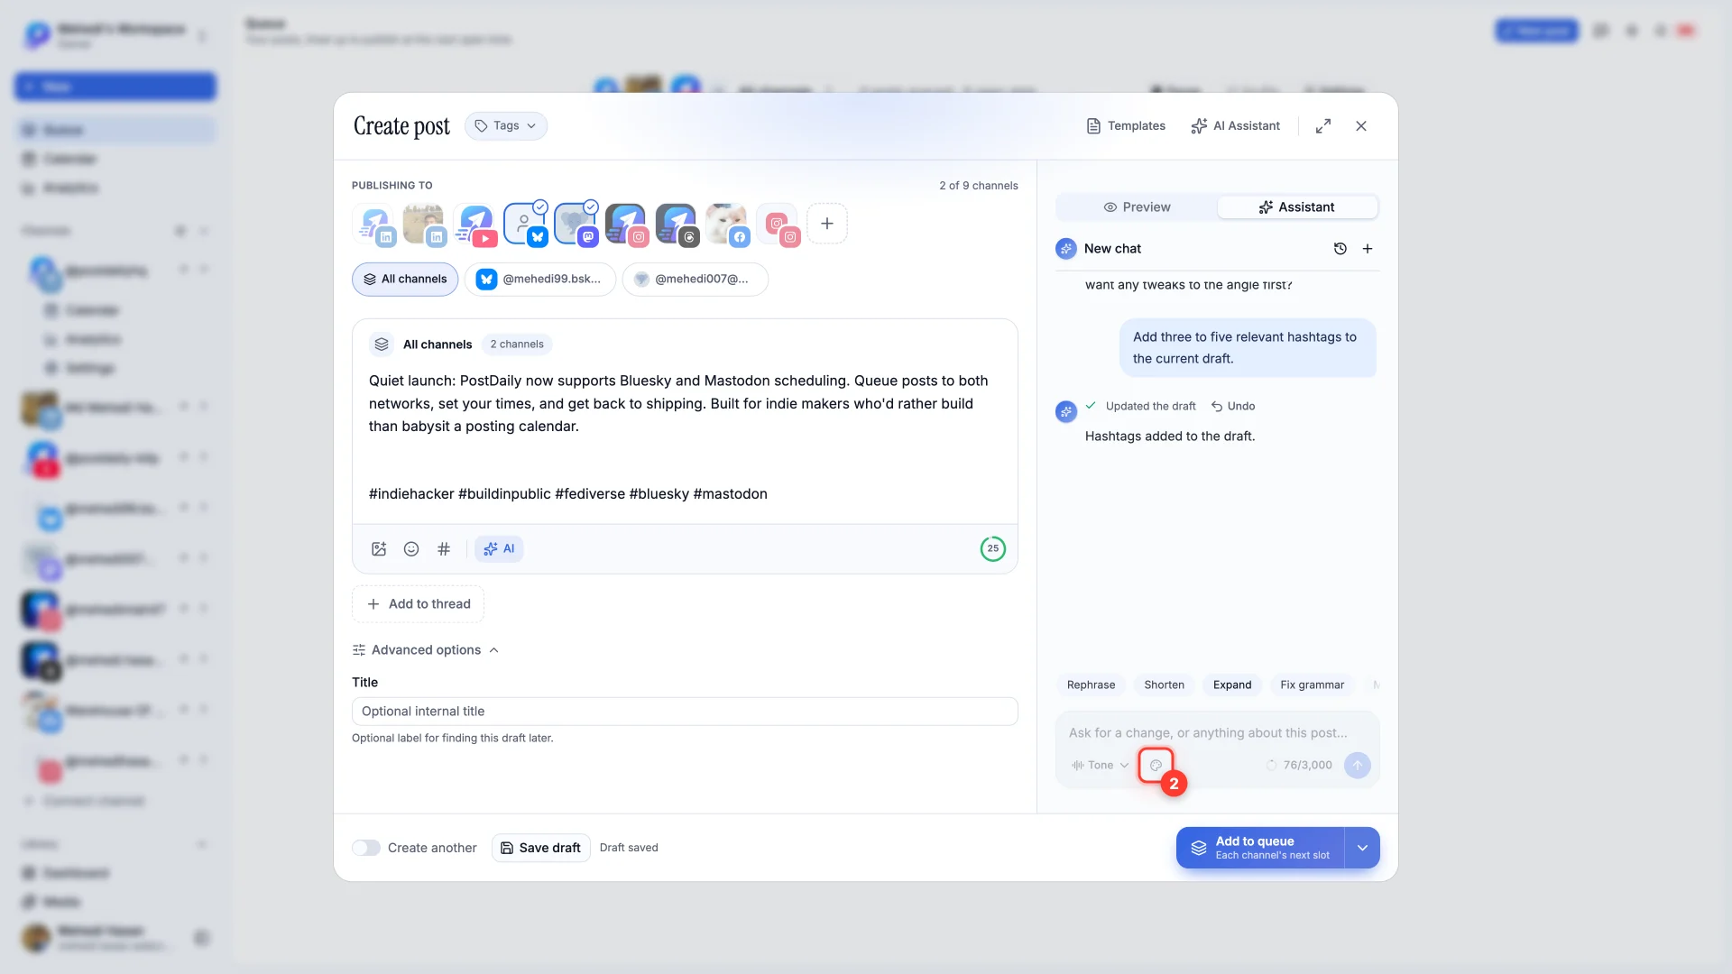Toggle the first LinkedIn channel avatar
The height and width of the screenshot is (974, 1732).
point(375,224)
